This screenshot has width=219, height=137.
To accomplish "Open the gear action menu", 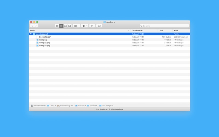I will click(x=85, y=26).
